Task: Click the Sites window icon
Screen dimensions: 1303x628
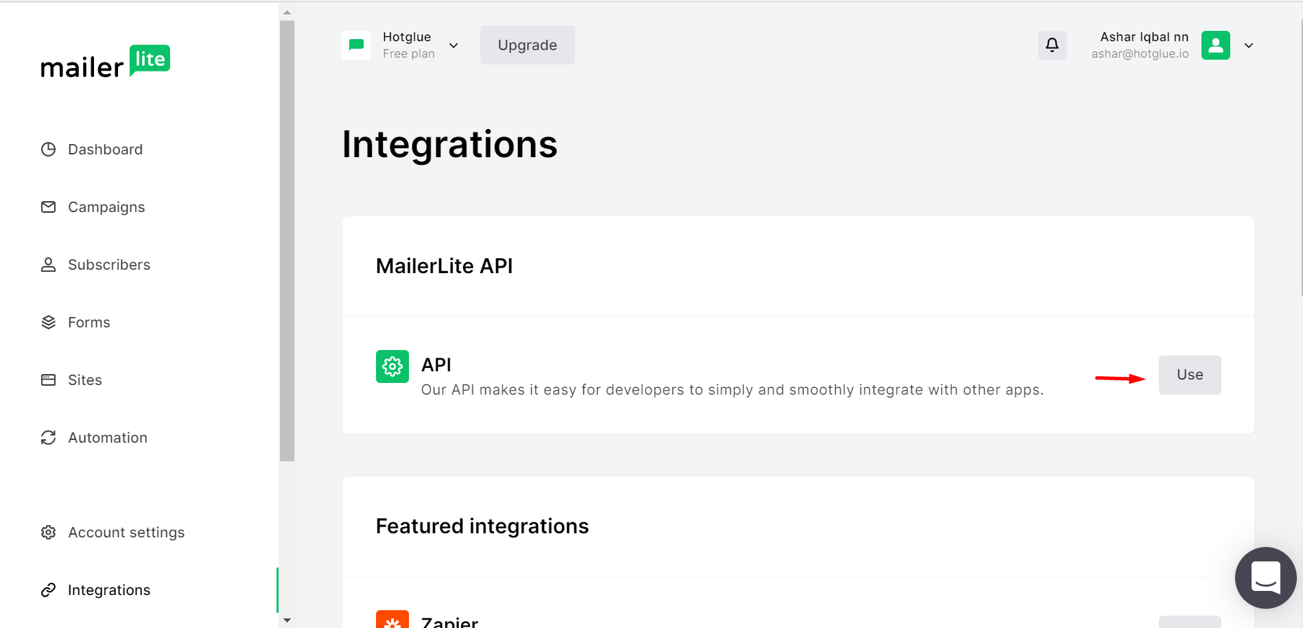Action: (x=48, y=380)
